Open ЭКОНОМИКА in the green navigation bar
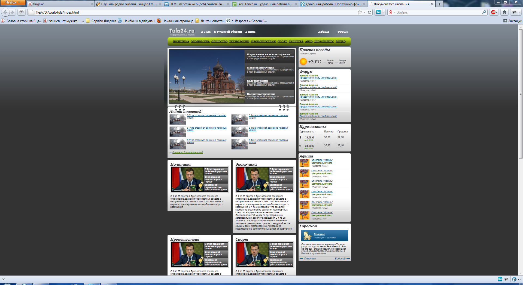Viewport: 523px width, 285px height. coord(200,41)
